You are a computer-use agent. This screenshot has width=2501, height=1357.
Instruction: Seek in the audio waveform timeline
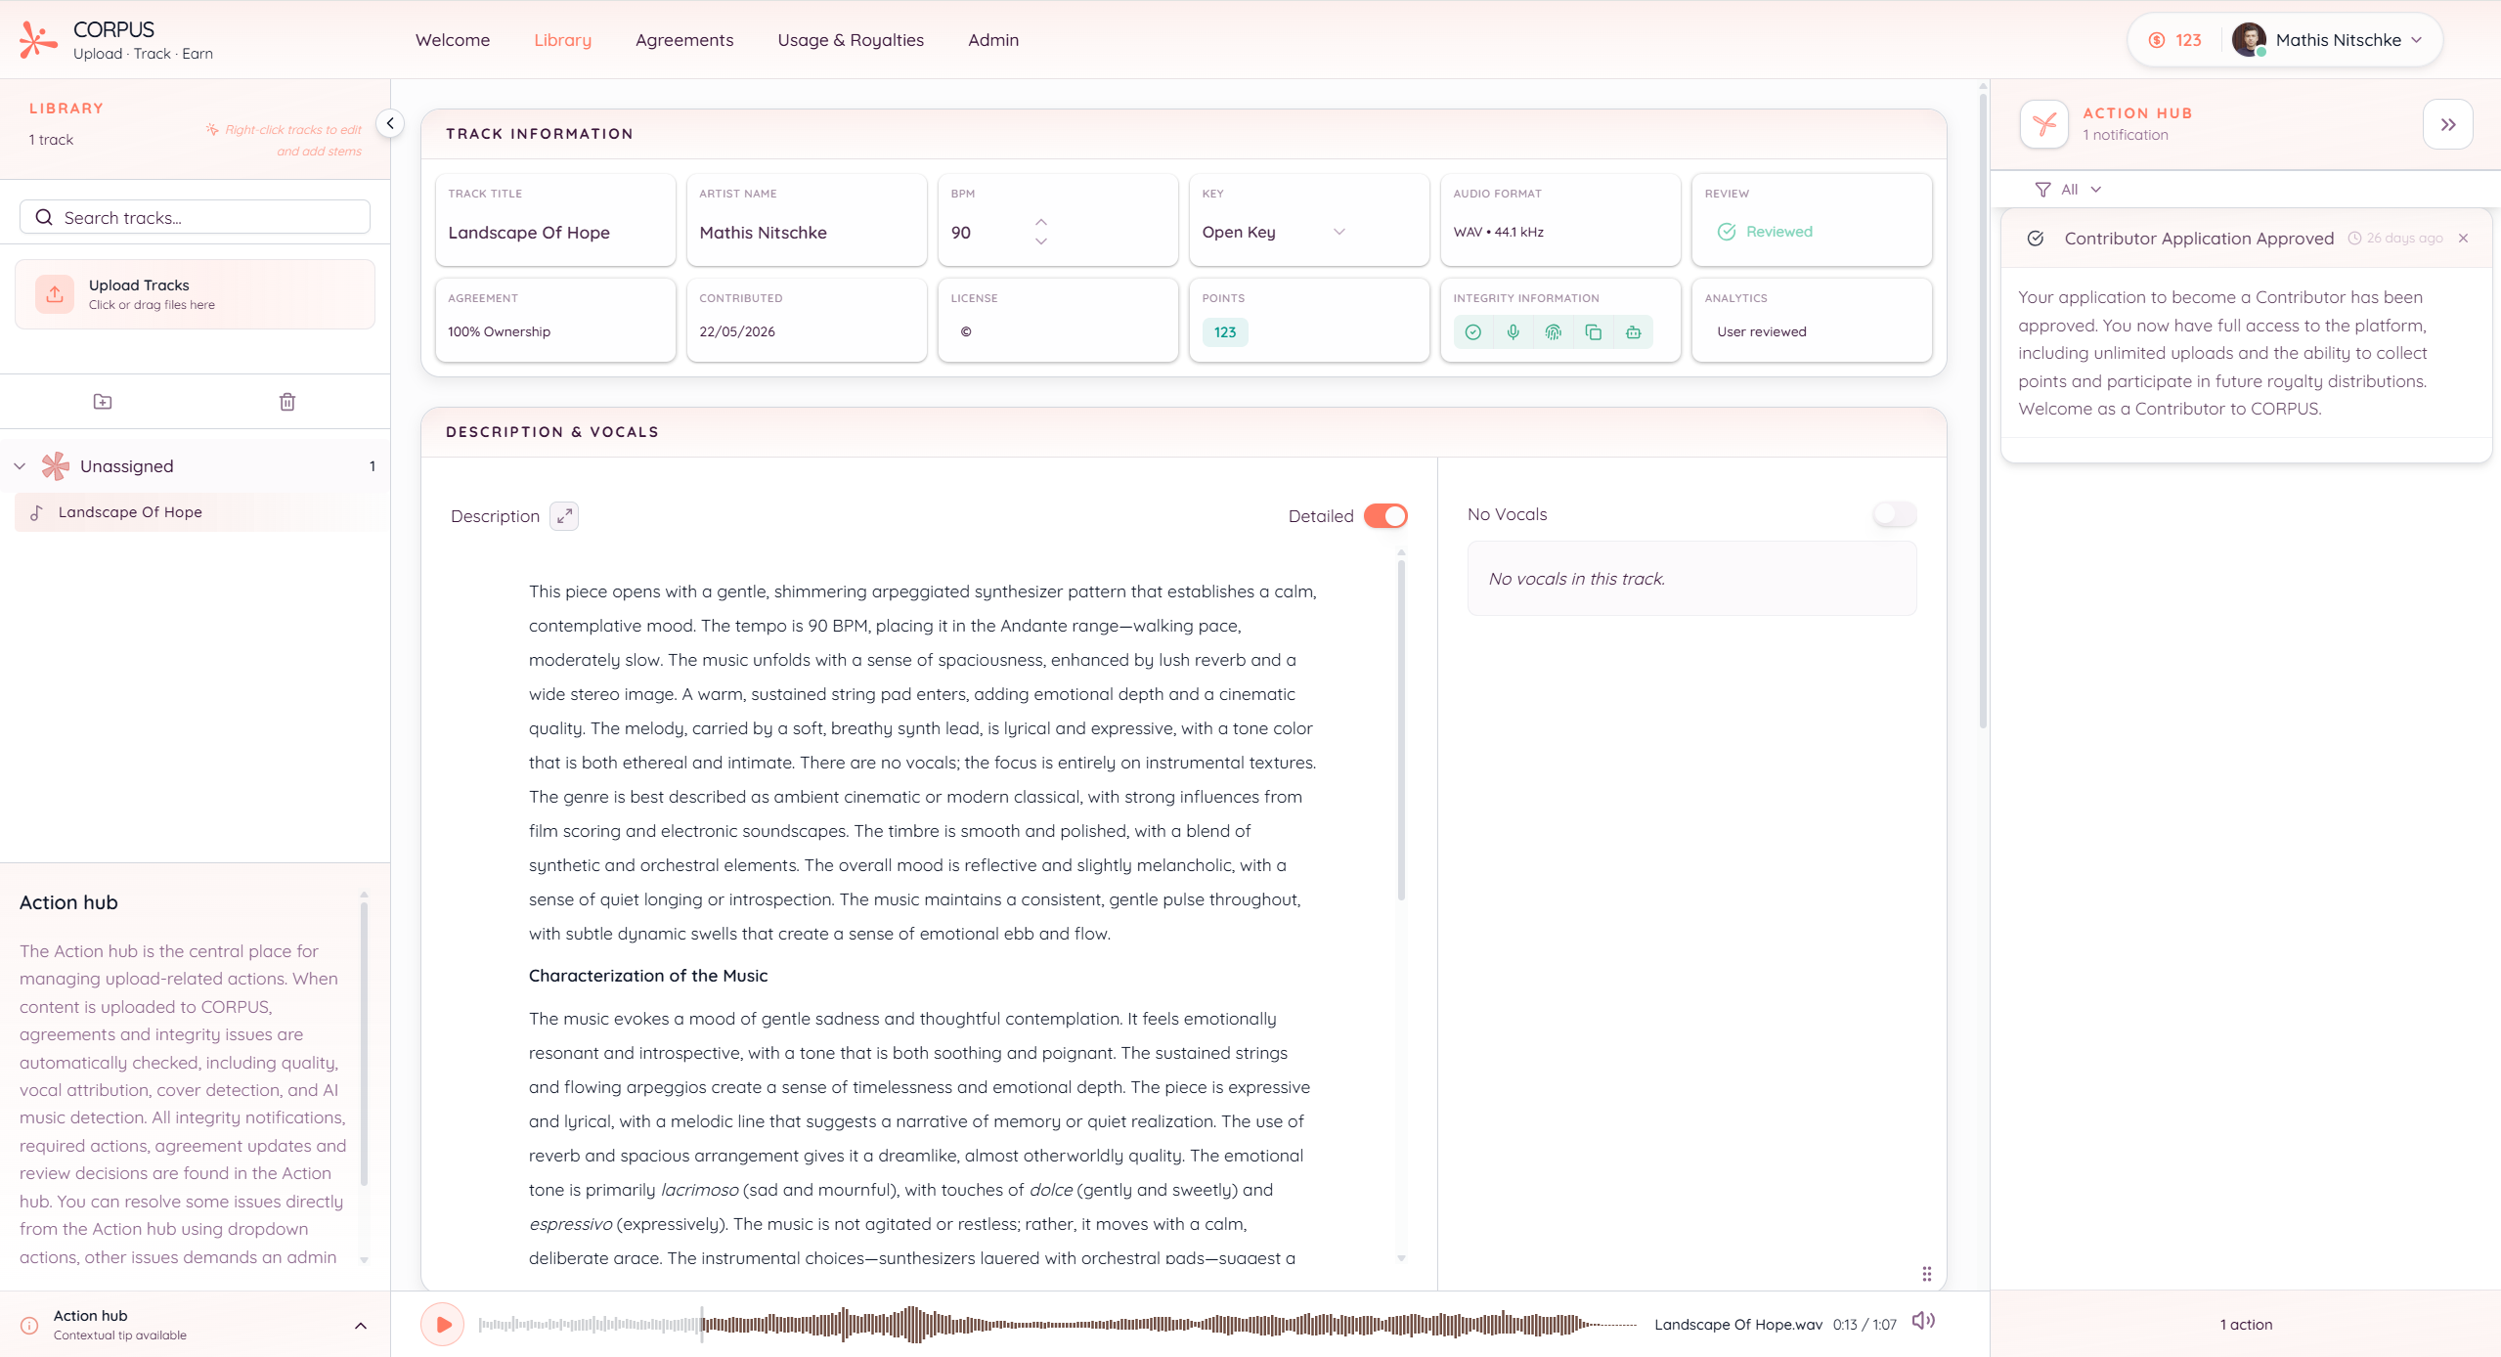(x=1058, y=1325)
